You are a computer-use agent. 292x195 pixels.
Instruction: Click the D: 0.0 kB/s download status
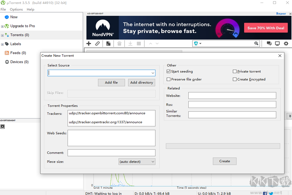coord(152,194)
